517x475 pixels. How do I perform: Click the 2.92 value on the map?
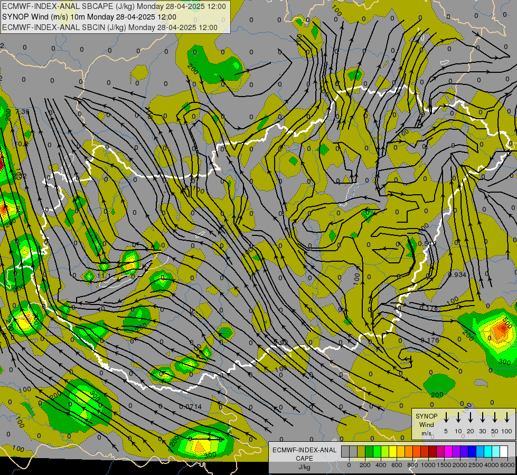[x=281, y=343]
